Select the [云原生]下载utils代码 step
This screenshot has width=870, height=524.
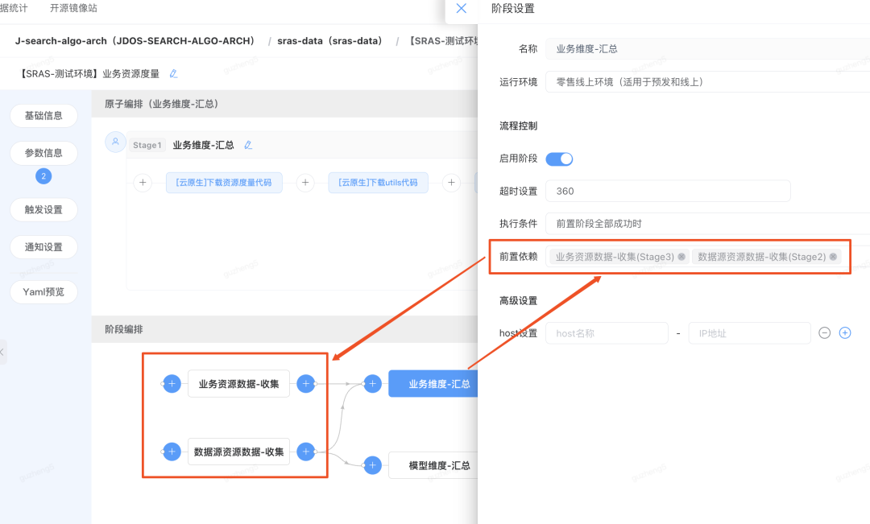(x=379, y=183)
